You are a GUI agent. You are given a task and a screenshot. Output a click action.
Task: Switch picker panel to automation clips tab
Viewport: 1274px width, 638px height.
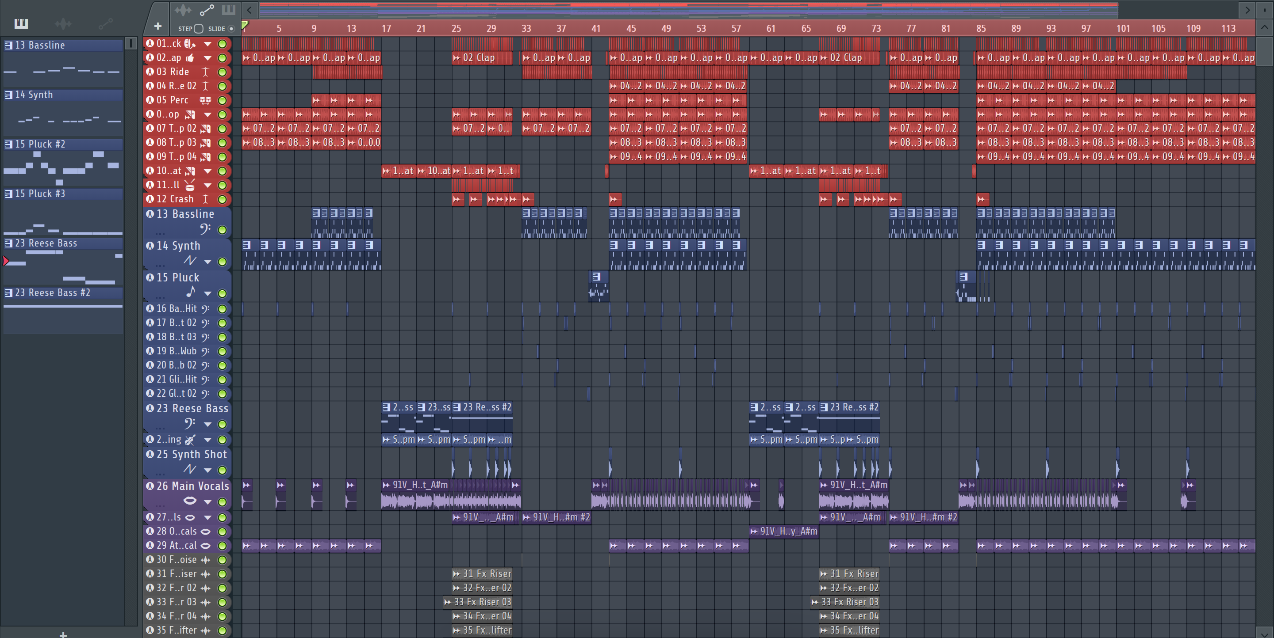(106, 23)
